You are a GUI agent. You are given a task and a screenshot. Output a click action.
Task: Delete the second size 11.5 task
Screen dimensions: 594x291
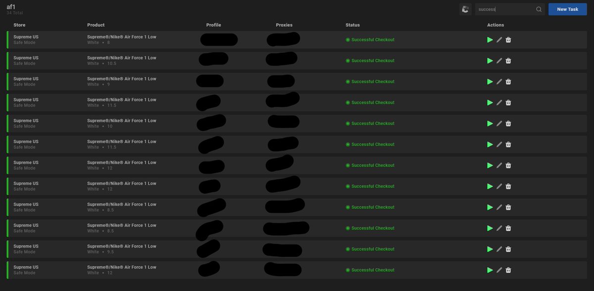click(x=508, y=144)
